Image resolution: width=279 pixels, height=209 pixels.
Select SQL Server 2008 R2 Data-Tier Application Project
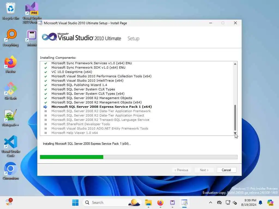[x=98, y=115]
